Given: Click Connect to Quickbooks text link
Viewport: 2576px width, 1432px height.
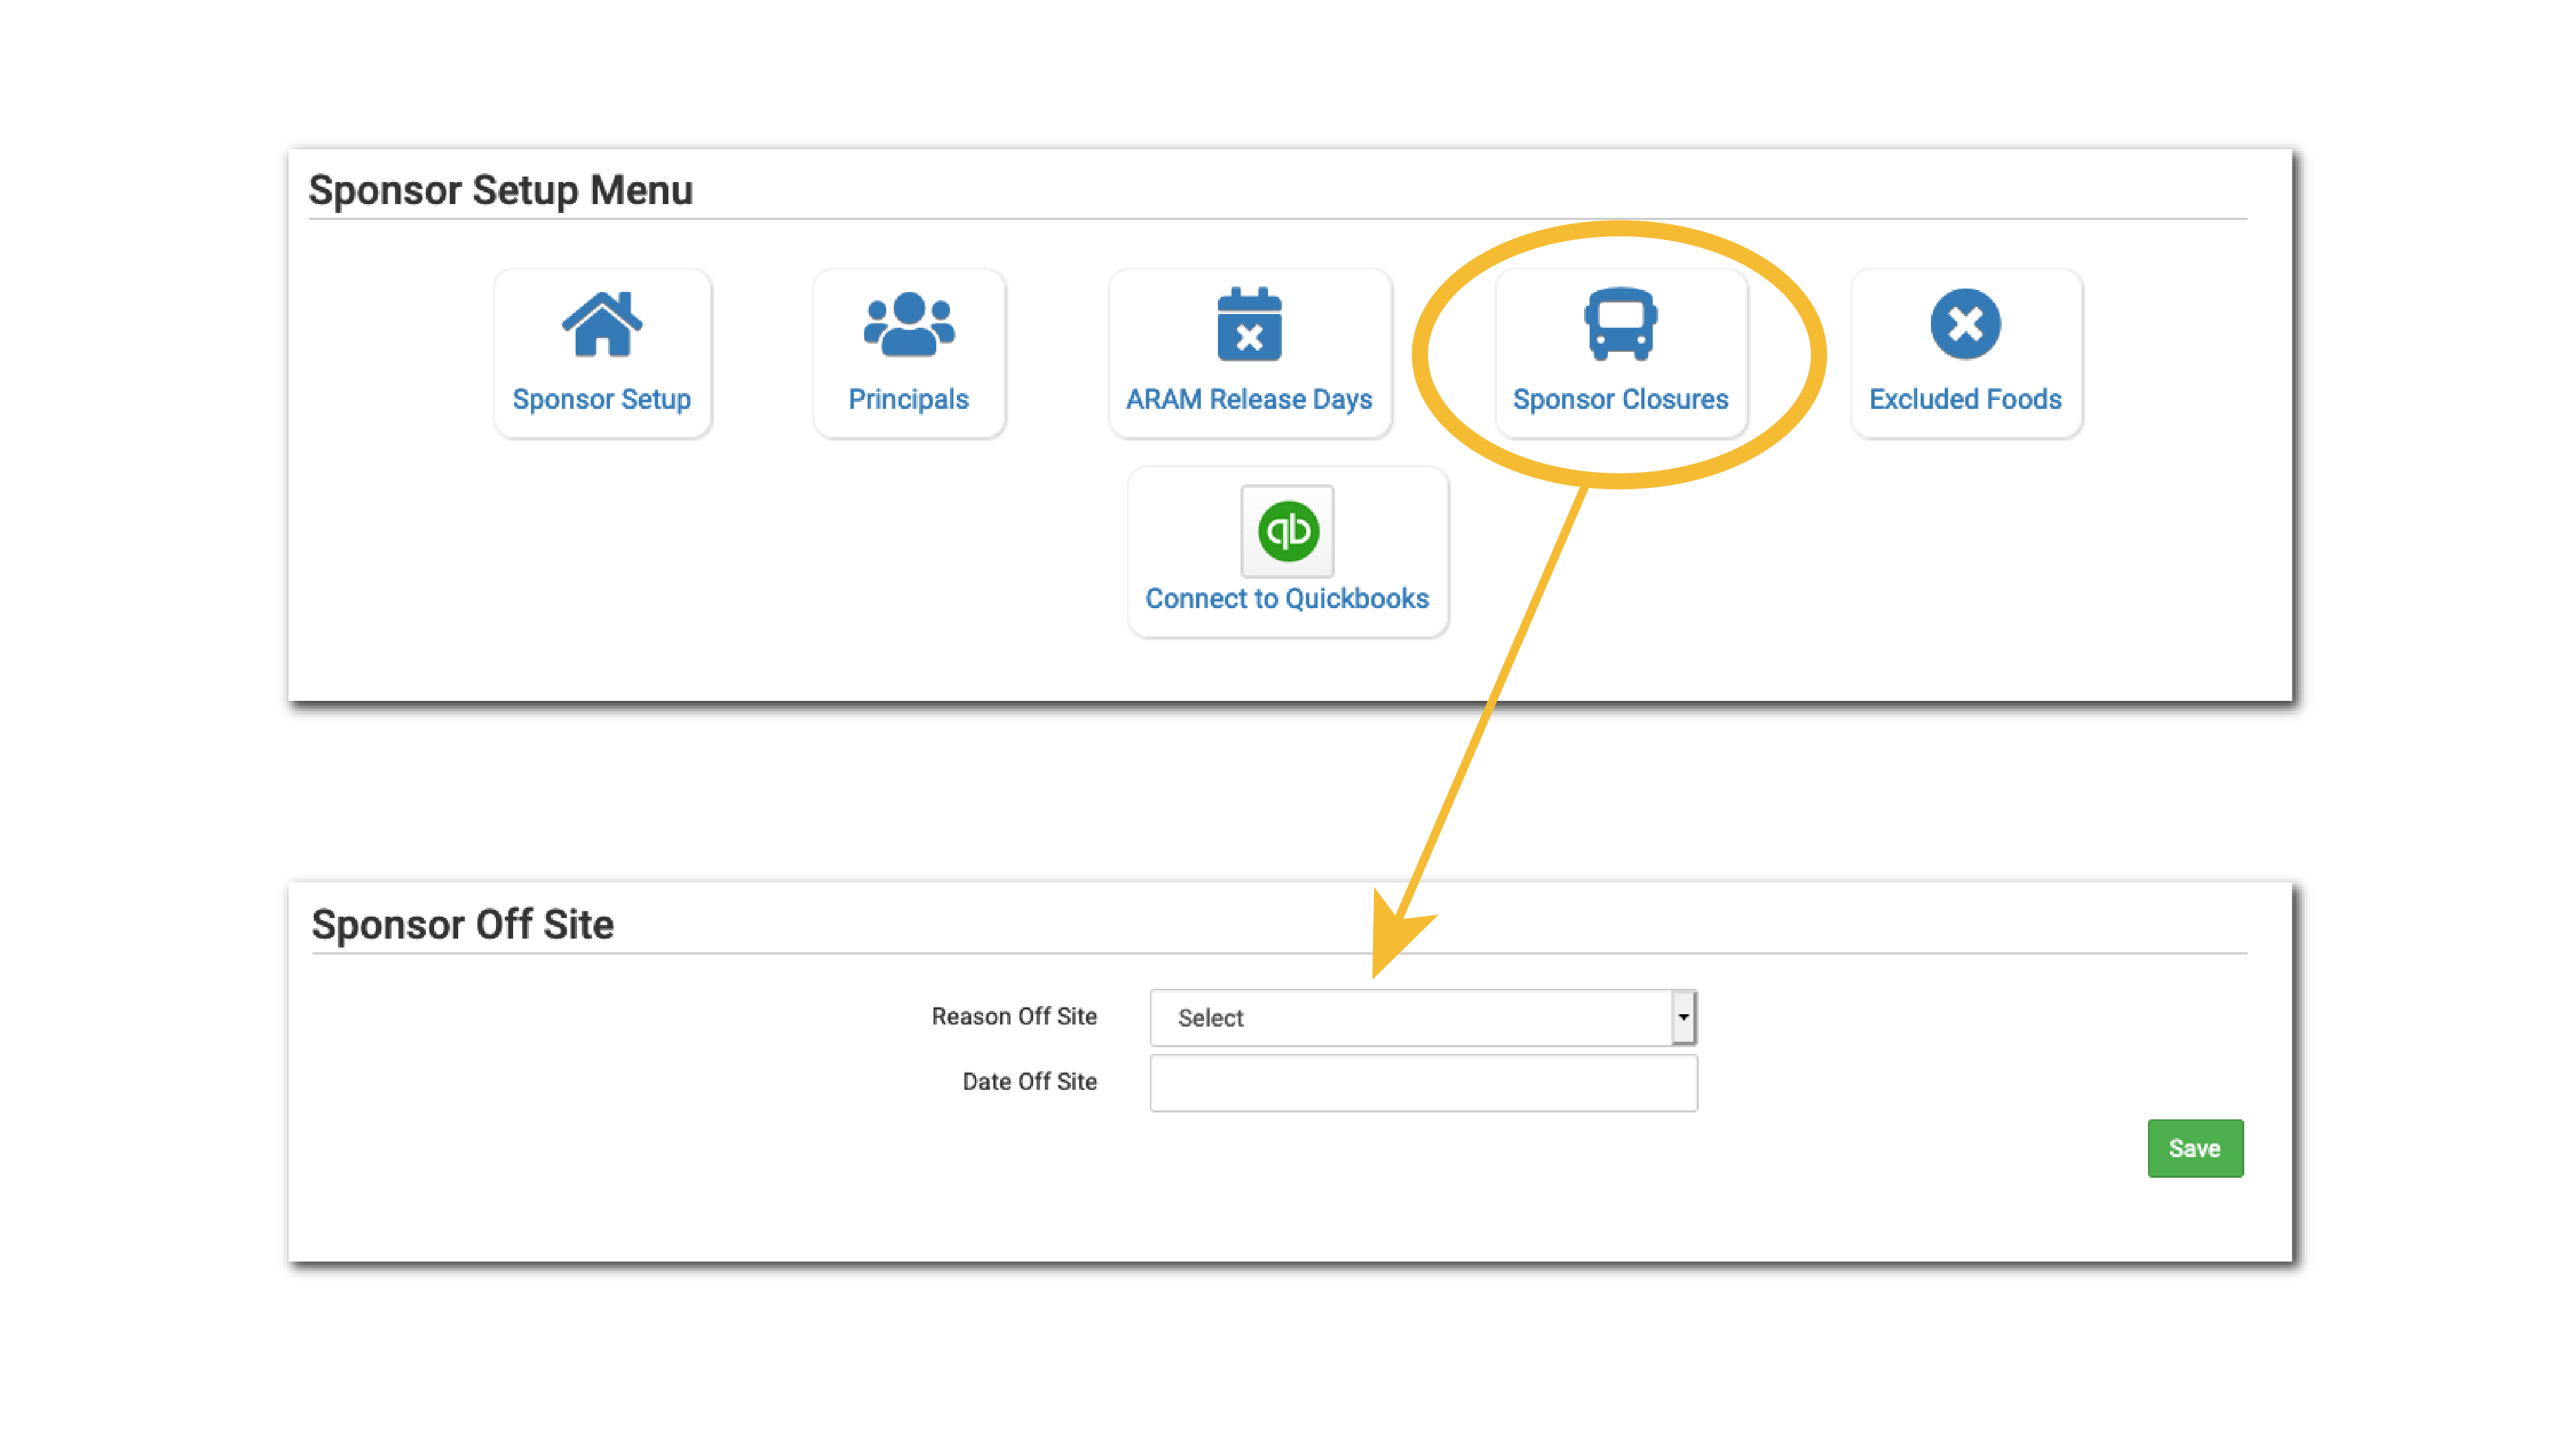Looking at the screenshot, I should (x=1287, y=598).
